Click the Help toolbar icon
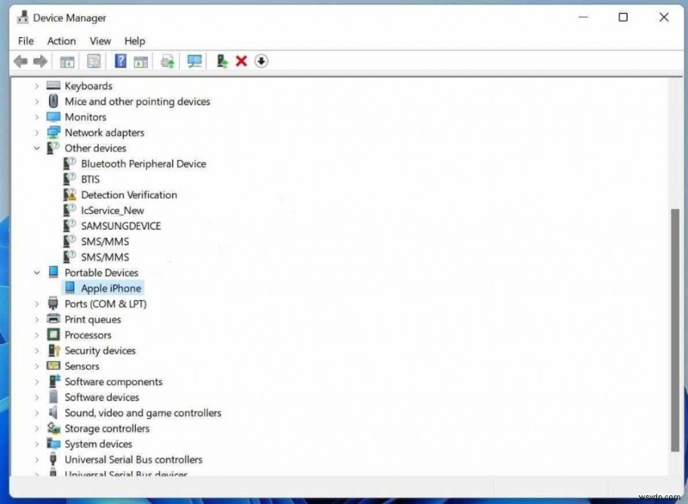This screenshot has height=504, width=688. pyautogui.click(x=120, y=60)
